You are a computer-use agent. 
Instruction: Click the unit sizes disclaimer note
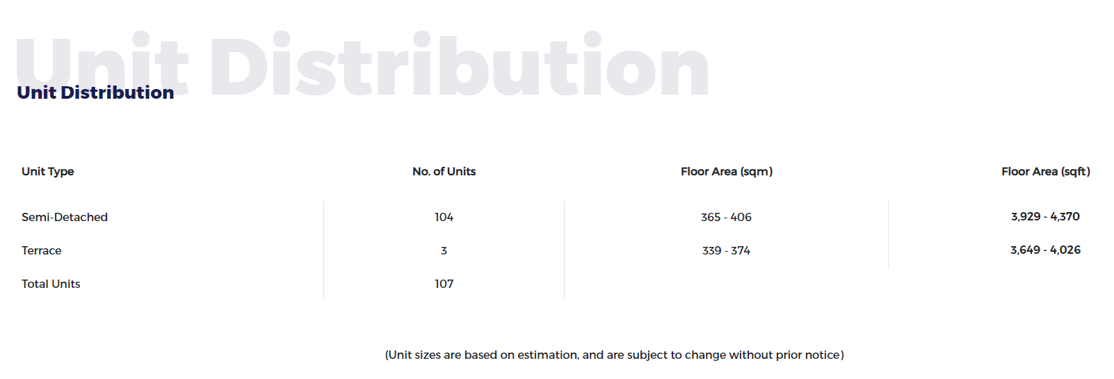(x=615, y=355)
